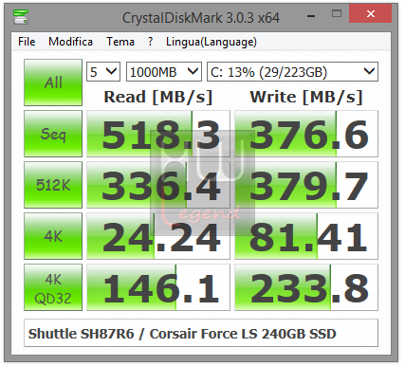Viewport: 405px width, 366px height.
Task: Open the Lingua(Language) menu
Action: 212,42
